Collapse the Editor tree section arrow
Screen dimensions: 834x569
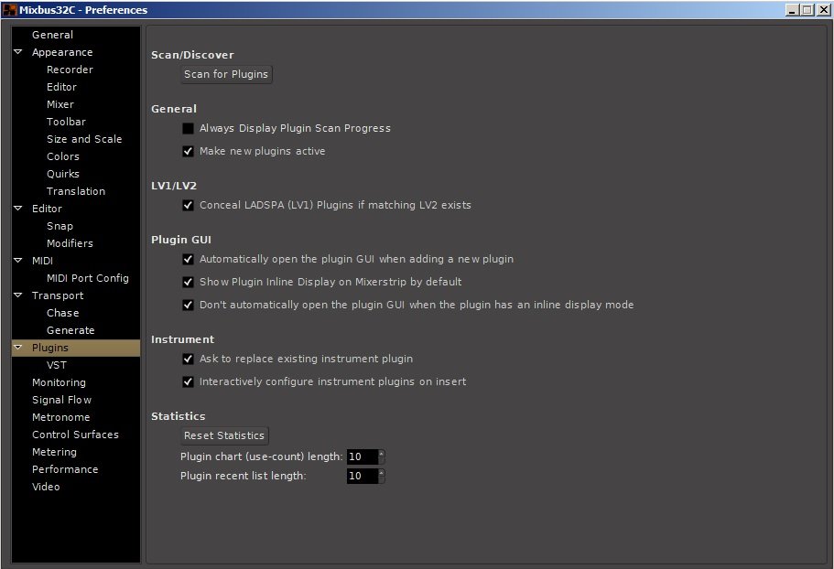18,209
